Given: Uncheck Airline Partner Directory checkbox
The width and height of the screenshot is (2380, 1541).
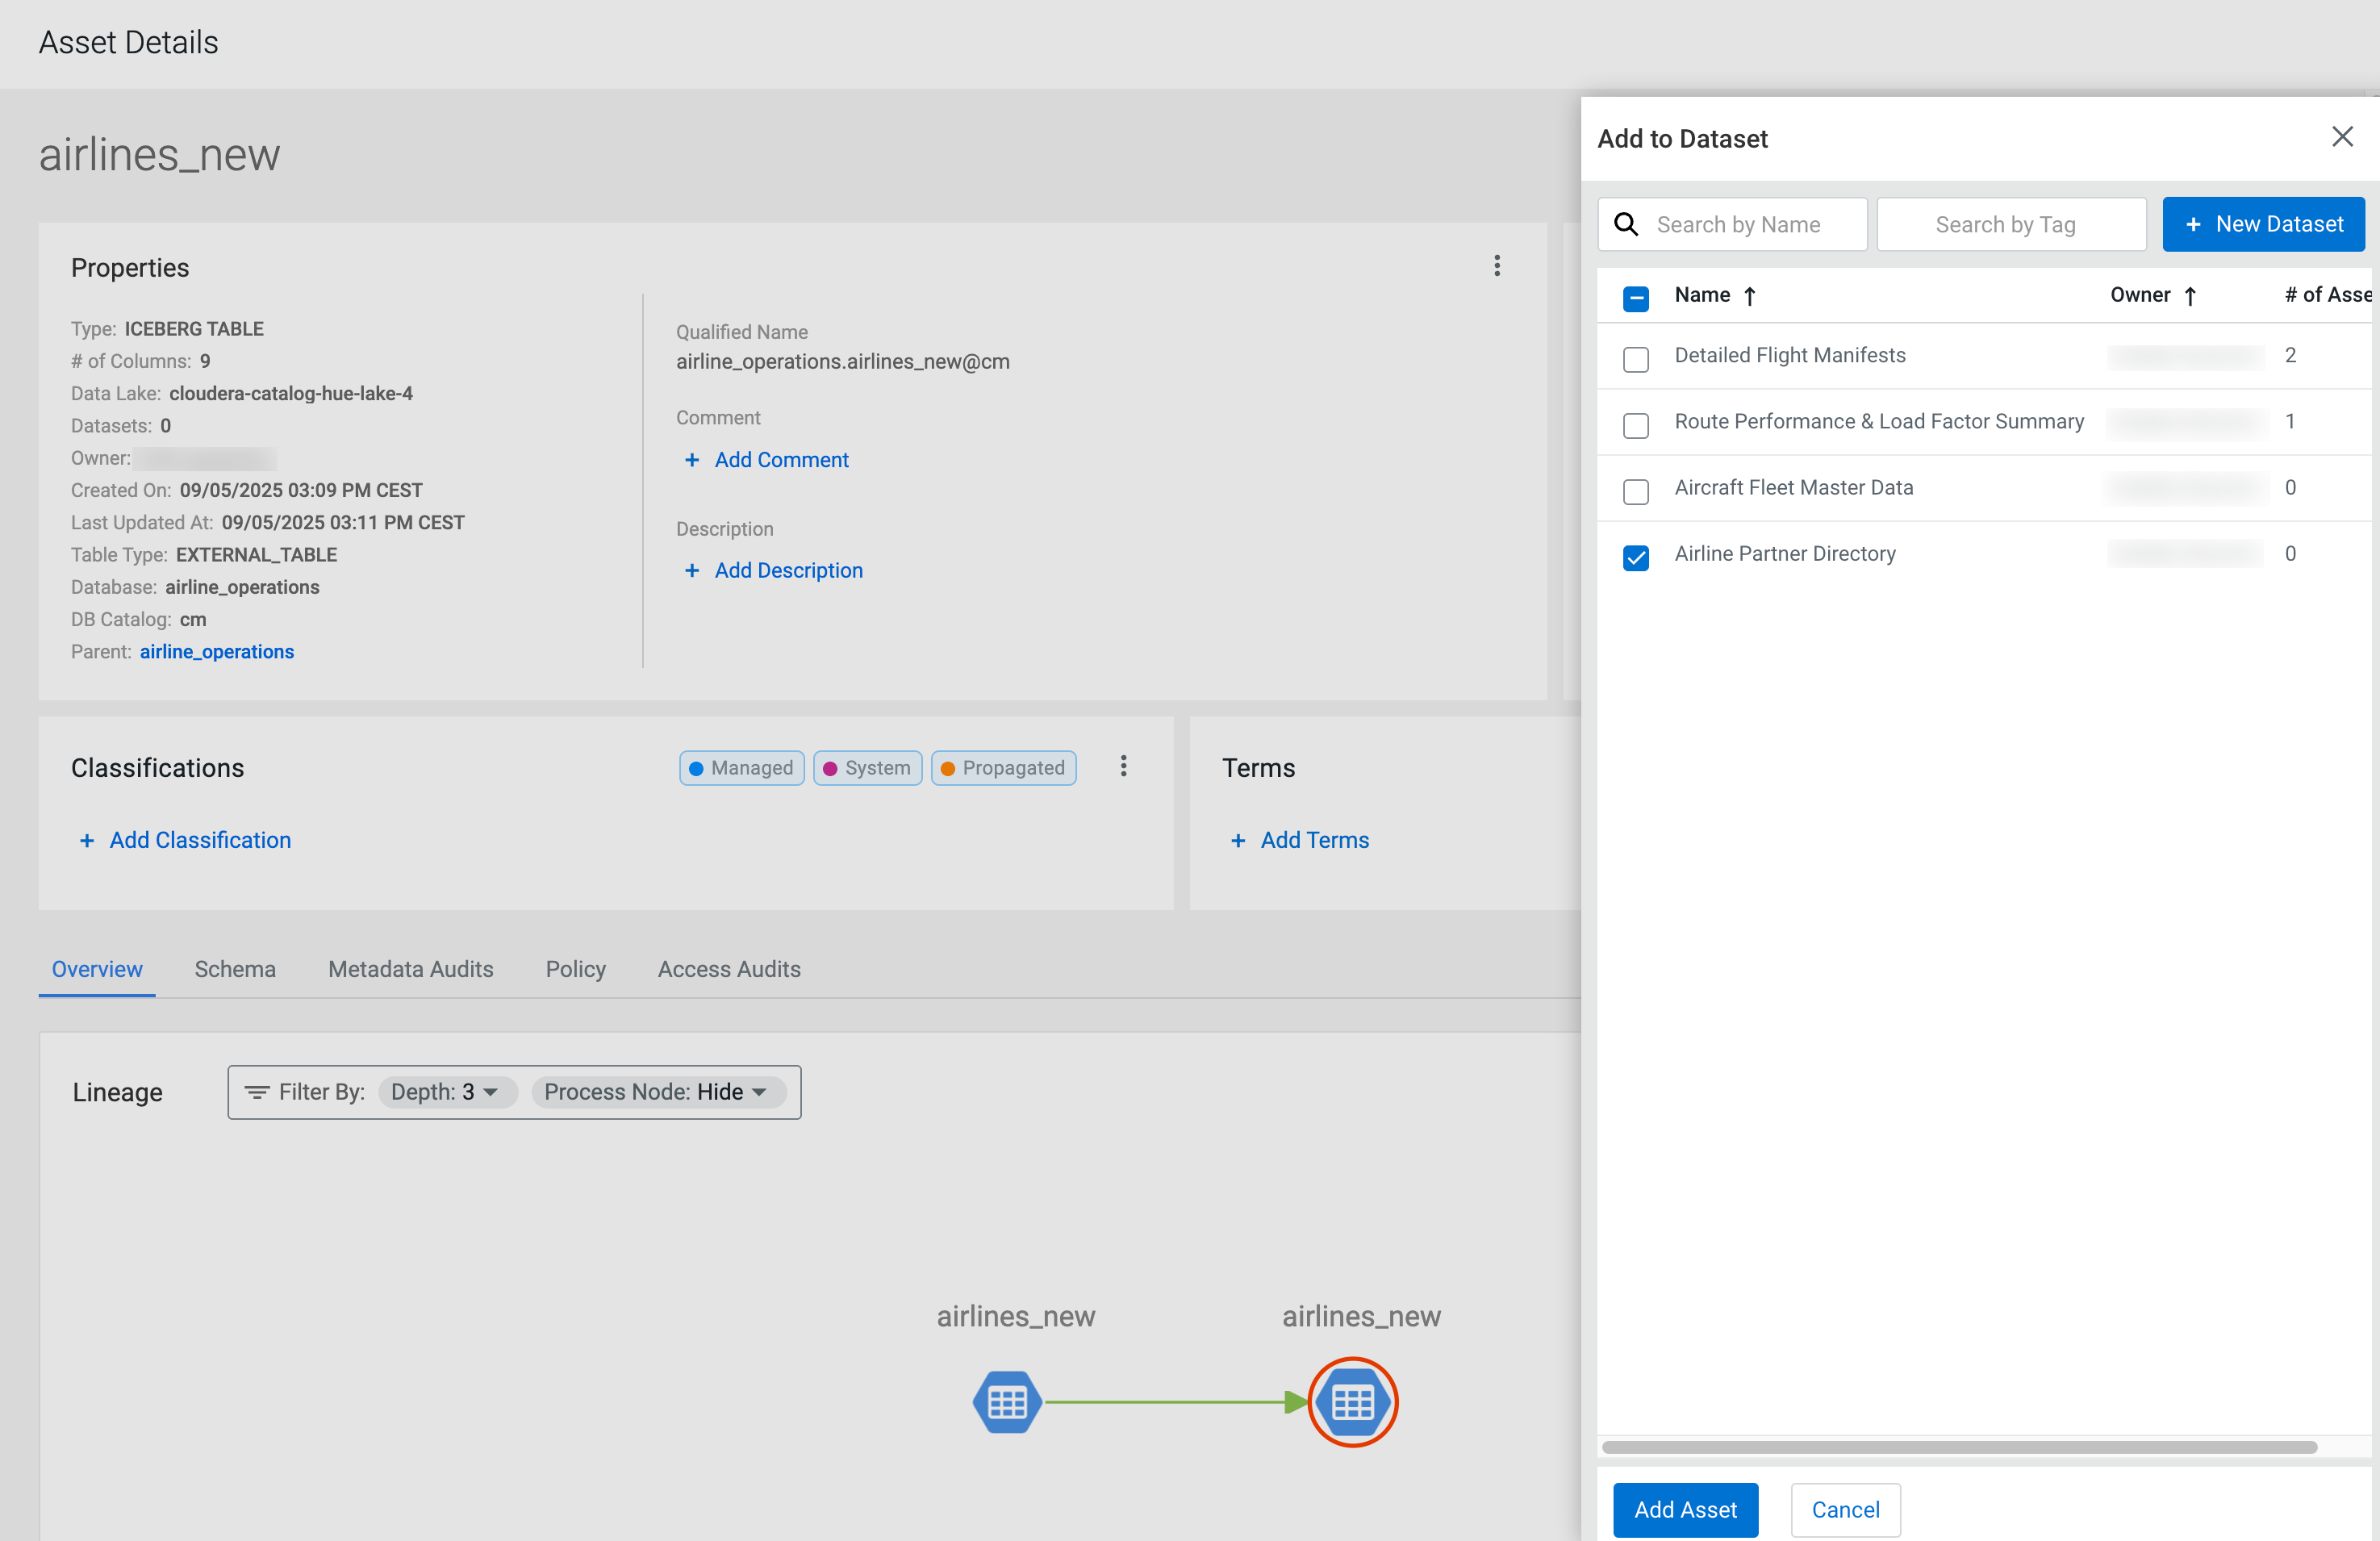Looking at the screenshot, I should coord(1635,557).
